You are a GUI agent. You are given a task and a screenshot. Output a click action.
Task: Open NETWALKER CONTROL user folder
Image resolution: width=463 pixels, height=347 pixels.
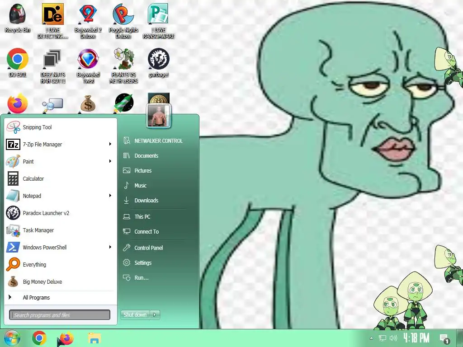click(158, 141)
